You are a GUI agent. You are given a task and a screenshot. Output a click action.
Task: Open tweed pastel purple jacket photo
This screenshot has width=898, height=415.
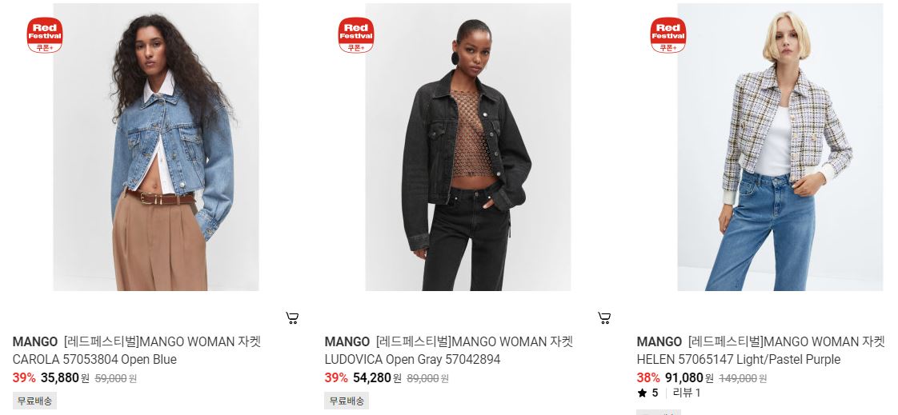[x=780, y=147]
